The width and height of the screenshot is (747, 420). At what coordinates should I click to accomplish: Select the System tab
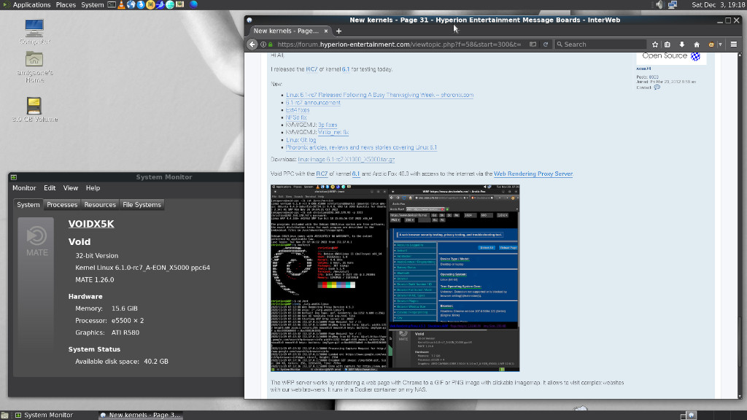coord(28,205)
